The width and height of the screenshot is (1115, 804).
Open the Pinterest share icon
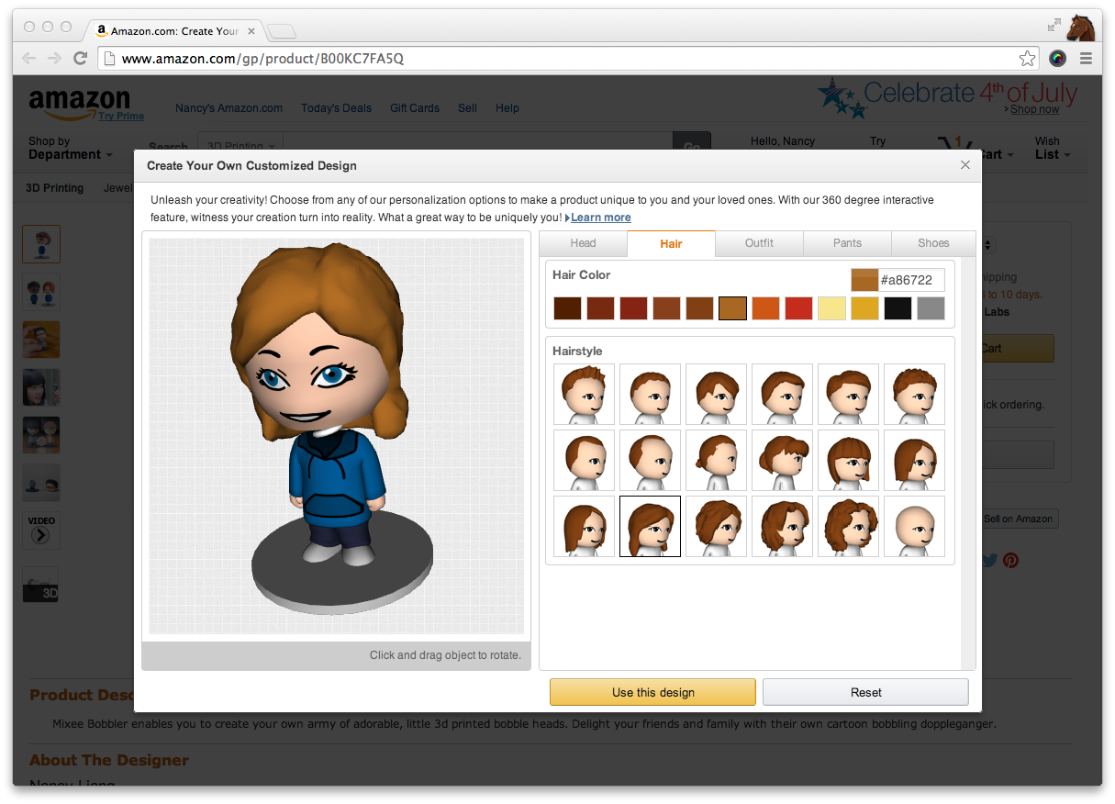click(x=1010, y=560)
